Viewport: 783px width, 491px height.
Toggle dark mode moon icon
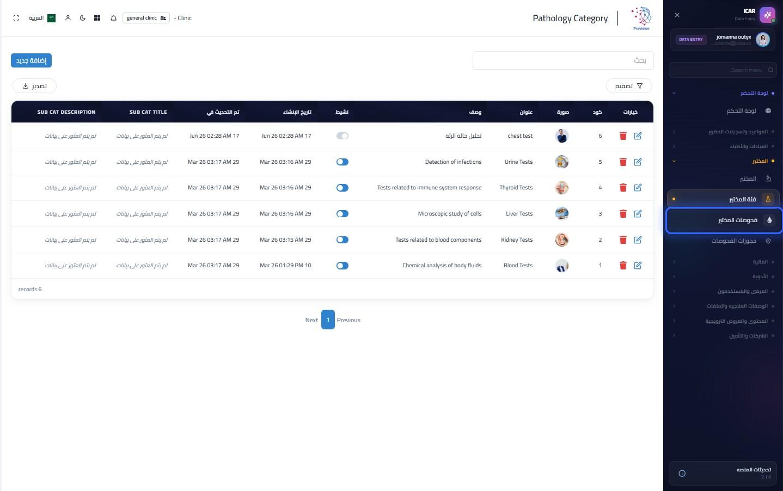click(x=83, y=18)
